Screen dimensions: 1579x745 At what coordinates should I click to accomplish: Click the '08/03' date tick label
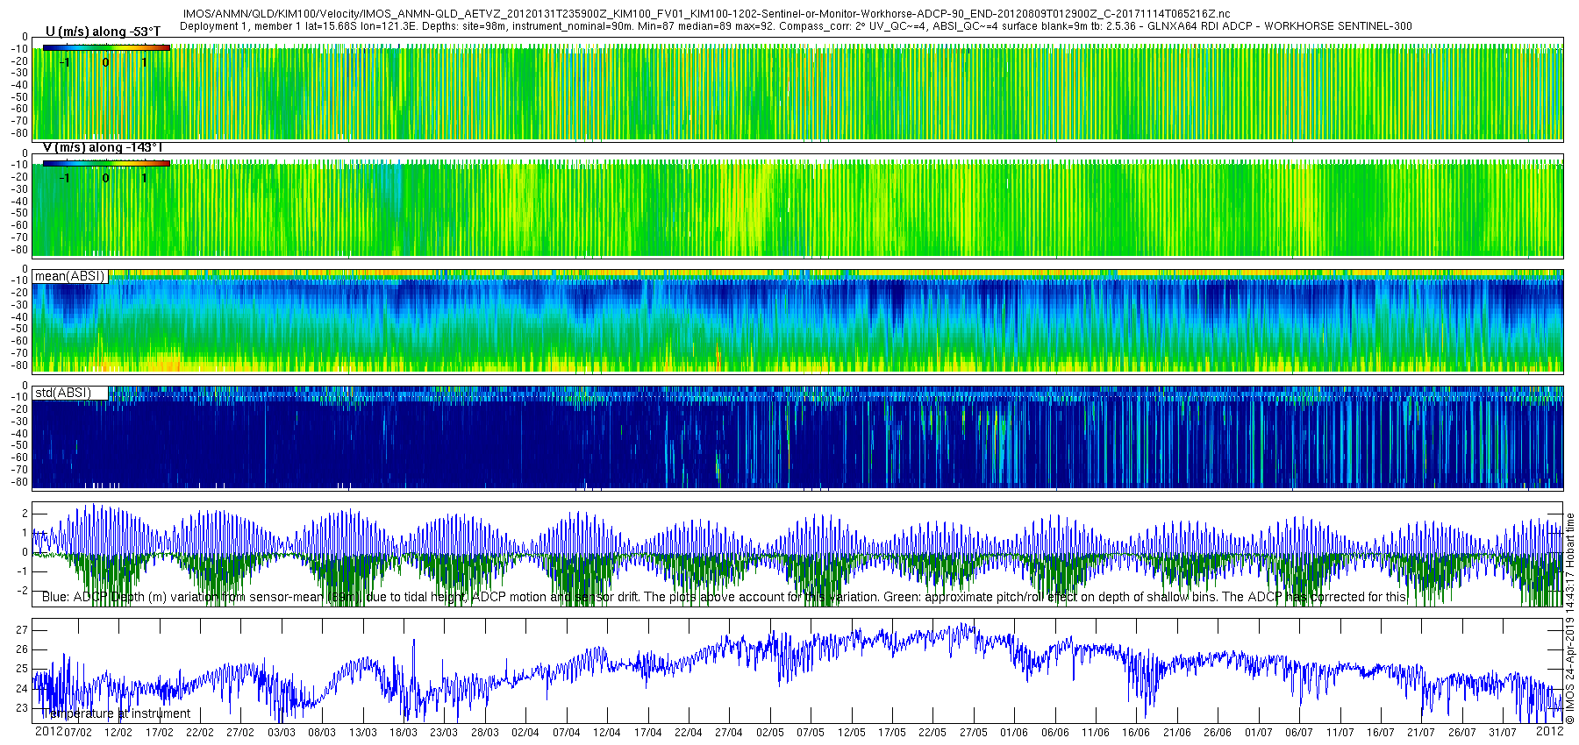(322, 732)
